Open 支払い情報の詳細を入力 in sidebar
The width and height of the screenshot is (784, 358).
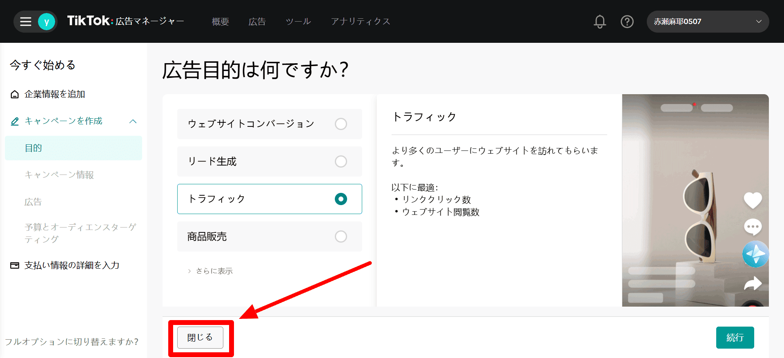tap(72, 265)
